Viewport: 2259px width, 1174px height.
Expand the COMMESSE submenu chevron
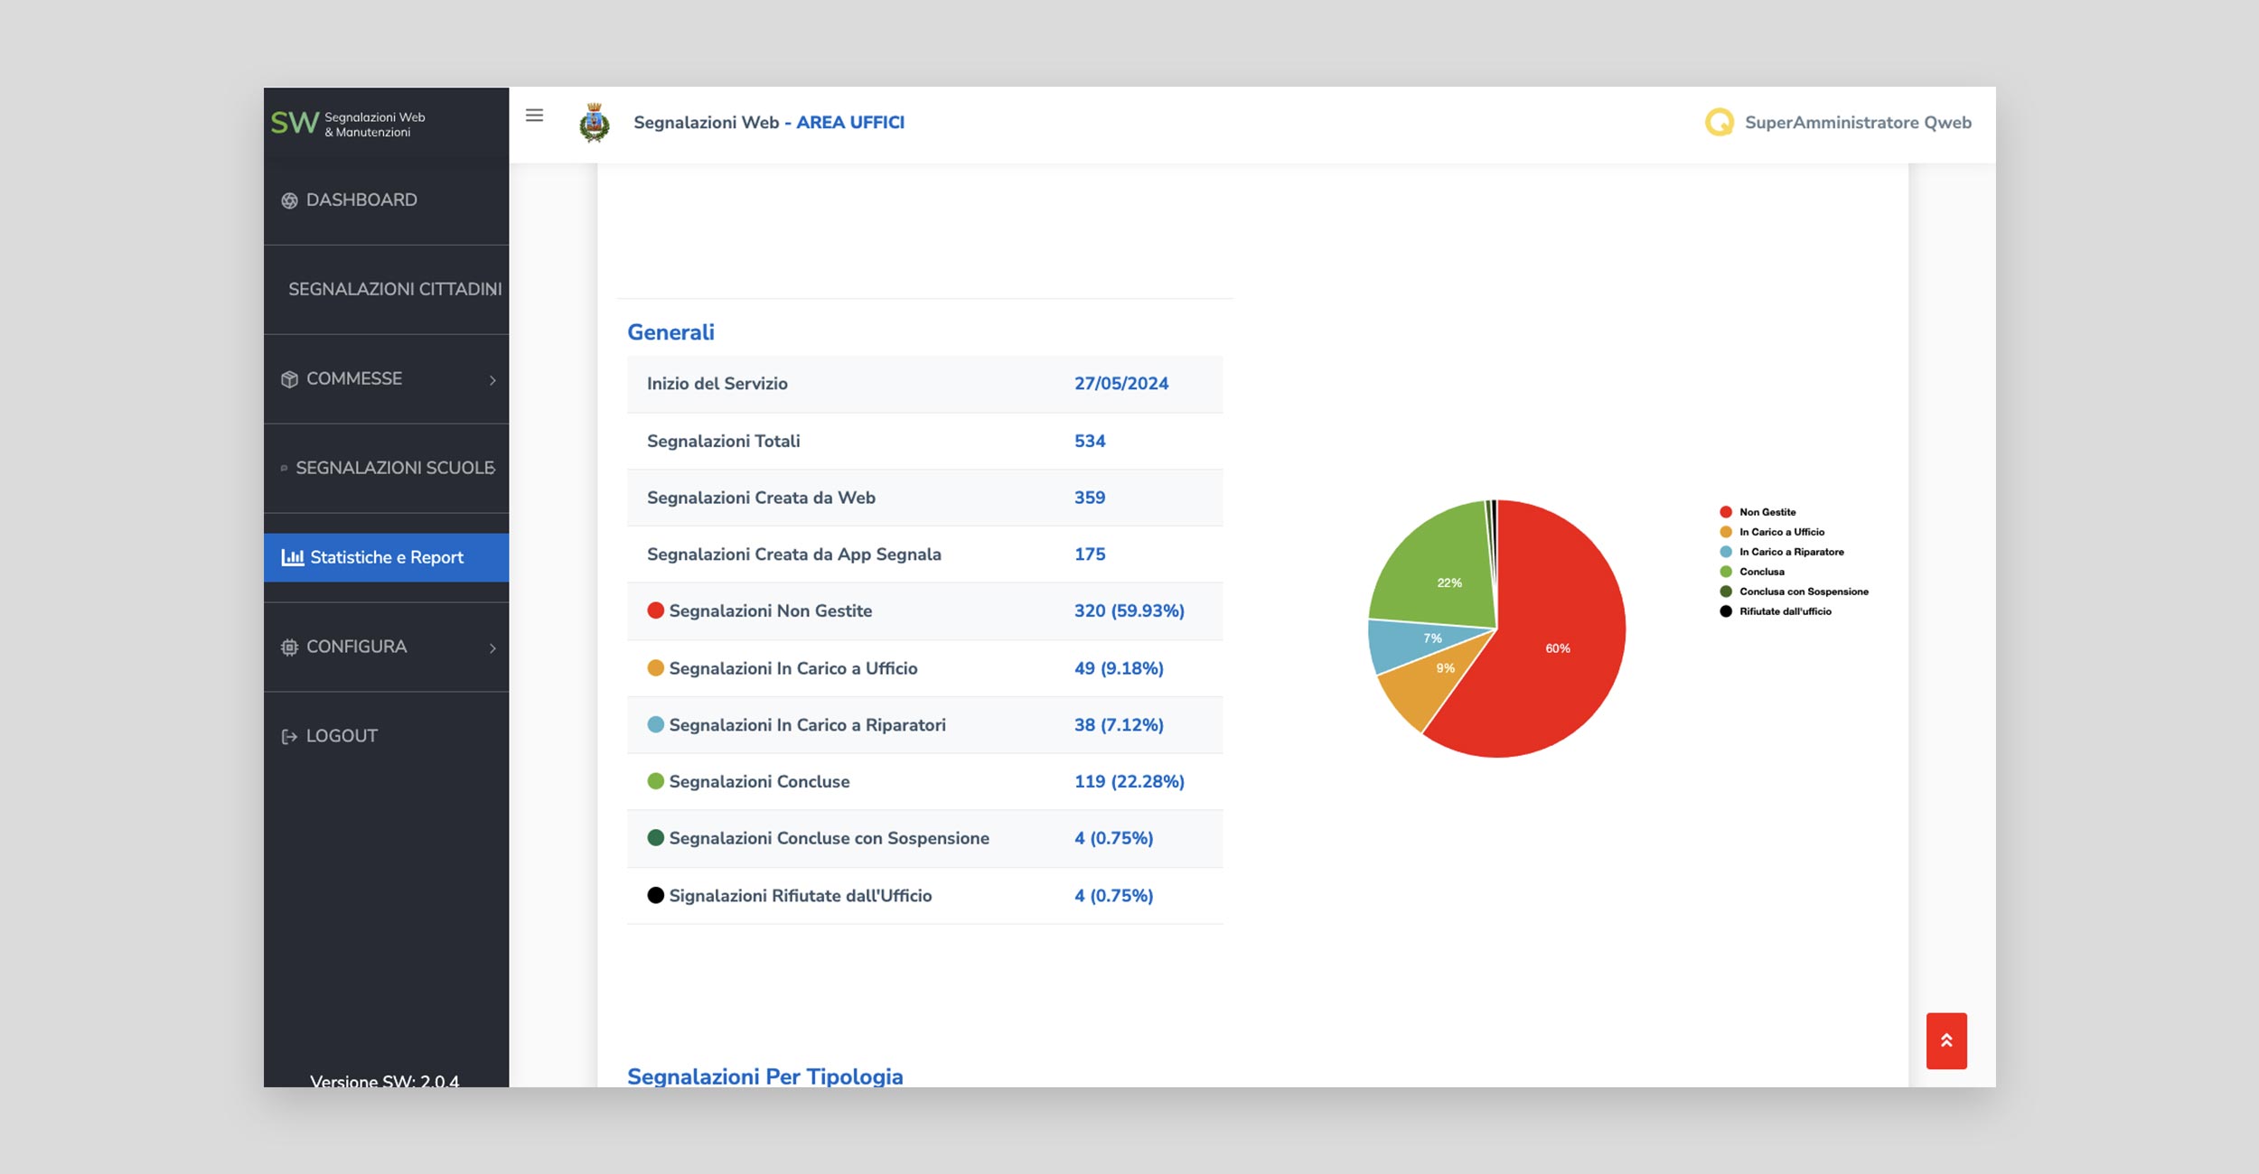(492, 380)
